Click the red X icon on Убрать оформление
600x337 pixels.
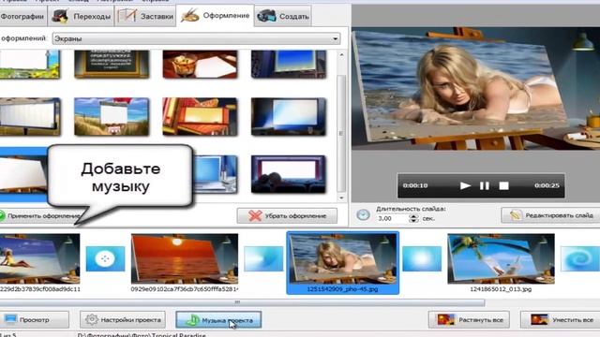pyautogui.click(x=255, y=216)
